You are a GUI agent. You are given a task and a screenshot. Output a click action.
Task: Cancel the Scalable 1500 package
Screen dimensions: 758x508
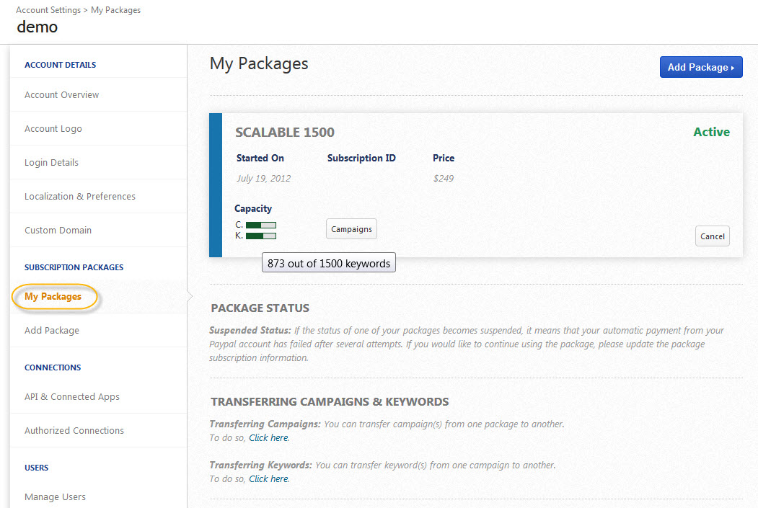coord(712,236)
